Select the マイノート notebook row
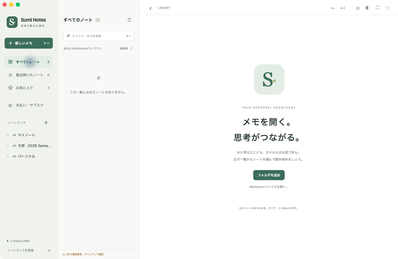 (x=29, y=135)
